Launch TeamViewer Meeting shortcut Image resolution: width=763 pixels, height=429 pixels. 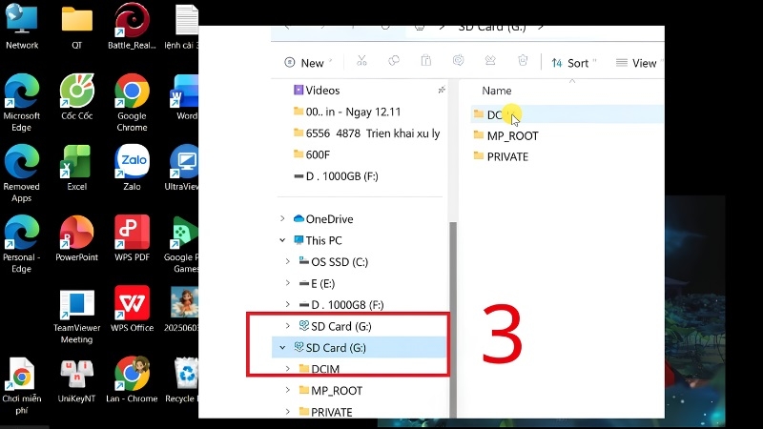pos(77,317)
